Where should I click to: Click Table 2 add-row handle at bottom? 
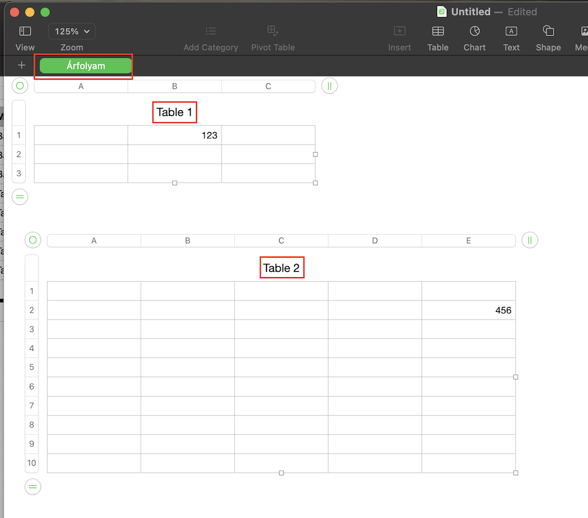33,487
